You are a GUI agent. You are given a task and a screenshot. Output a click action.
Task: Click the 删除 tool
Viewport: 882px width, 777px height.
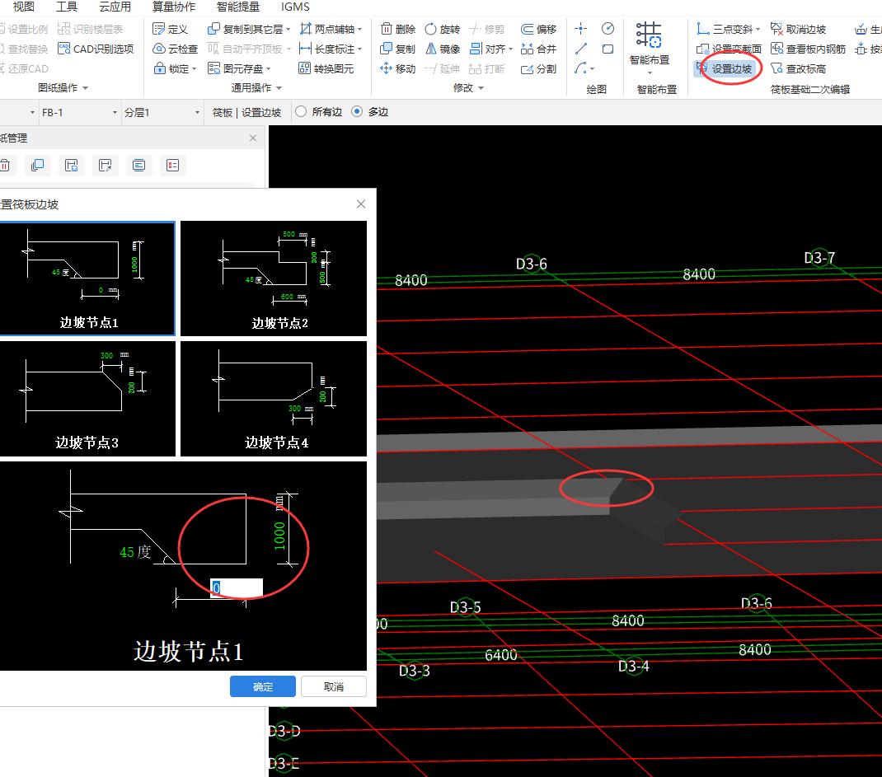(398, 29)
